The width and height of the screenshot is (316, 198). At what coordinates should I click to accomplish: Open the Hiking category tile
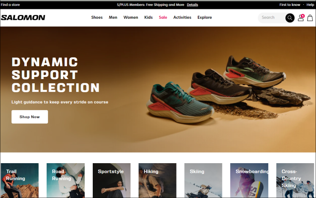click(x=157, y=181)
